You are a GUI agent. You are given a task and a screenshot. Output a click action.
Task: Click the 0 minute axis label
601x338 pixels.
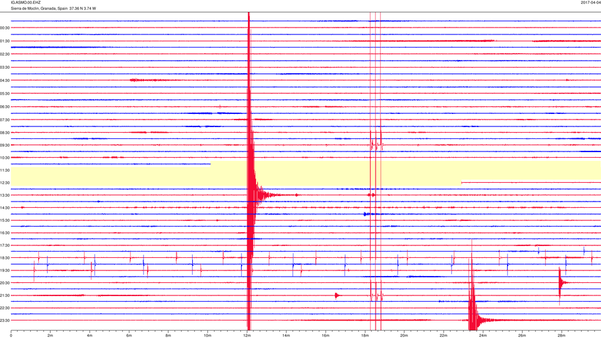[x=11, y=335]
